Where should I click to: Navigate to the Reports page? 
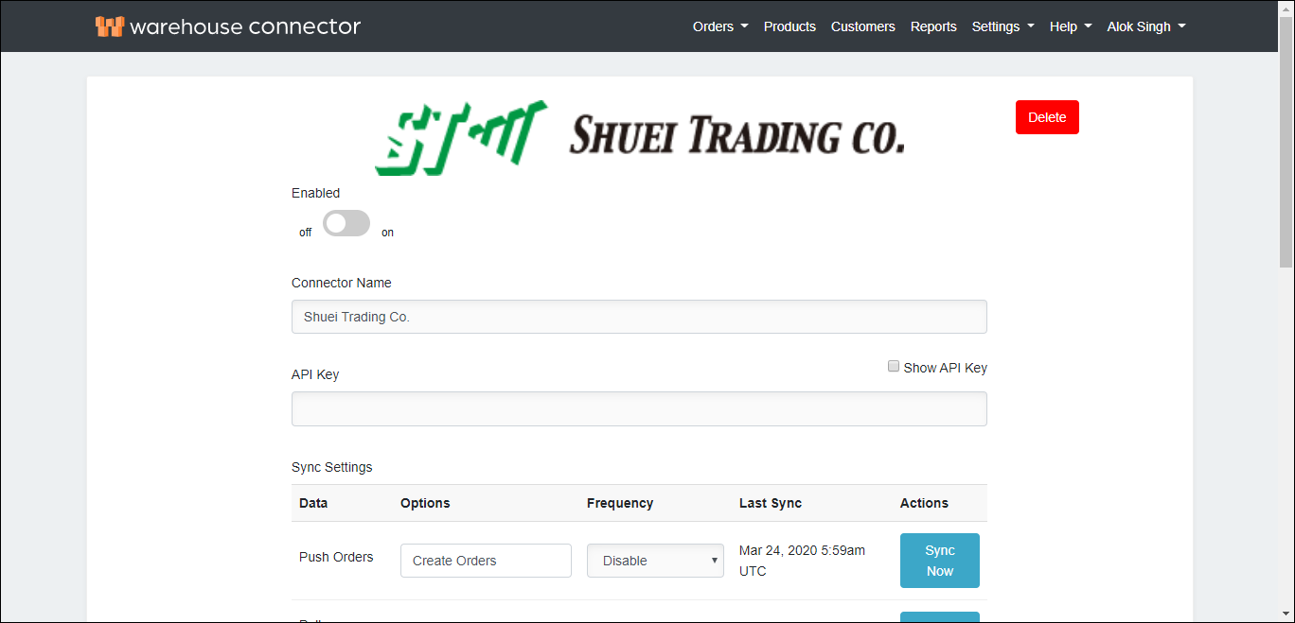pyautogui.click(x=933, y=26)
